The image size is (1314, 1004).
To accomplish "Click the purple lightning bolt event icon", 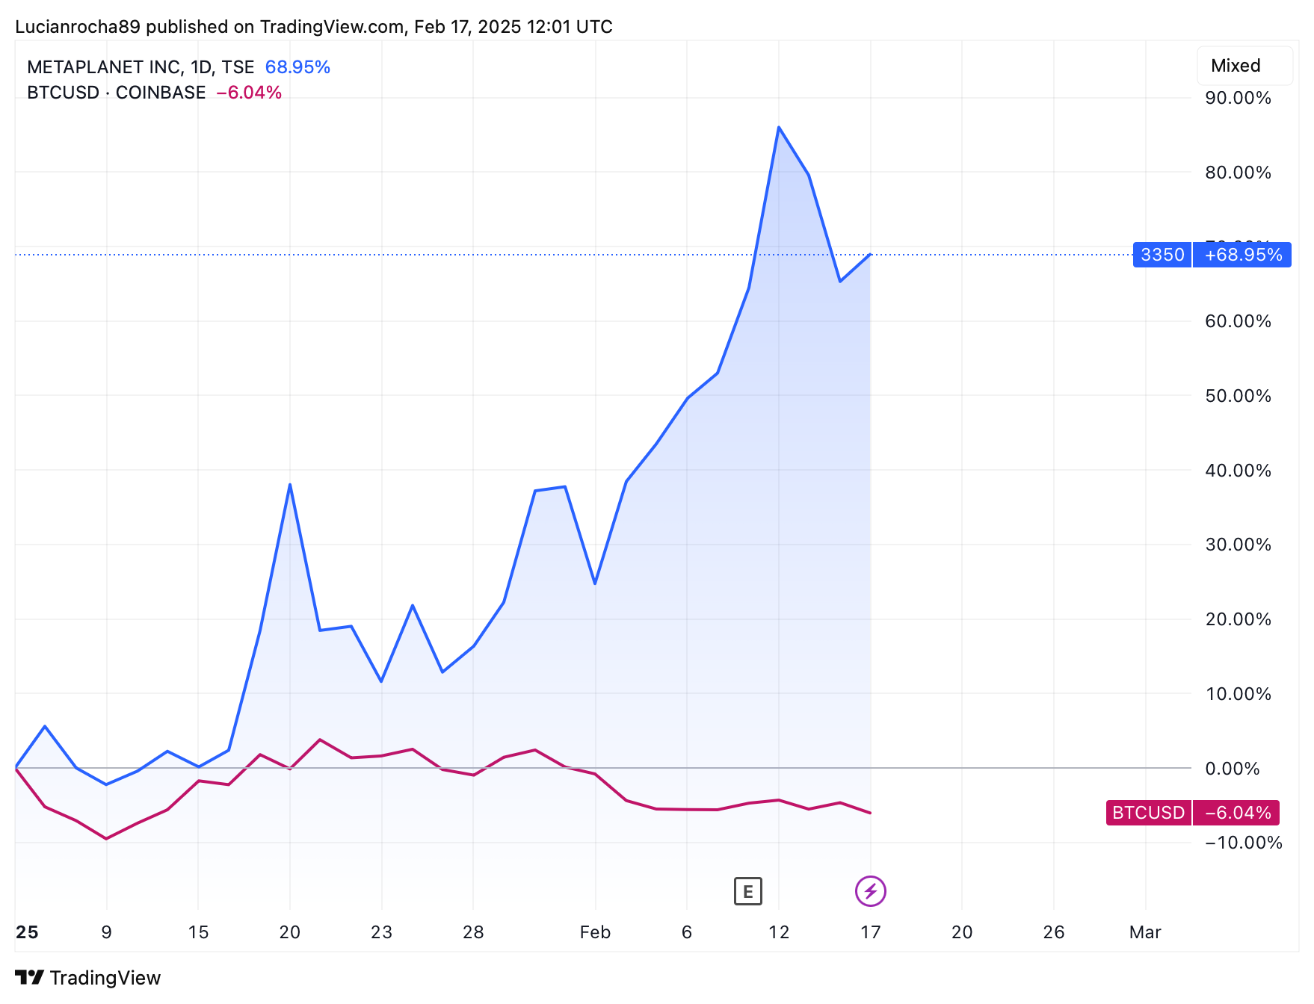I will [x=870, y=891].
